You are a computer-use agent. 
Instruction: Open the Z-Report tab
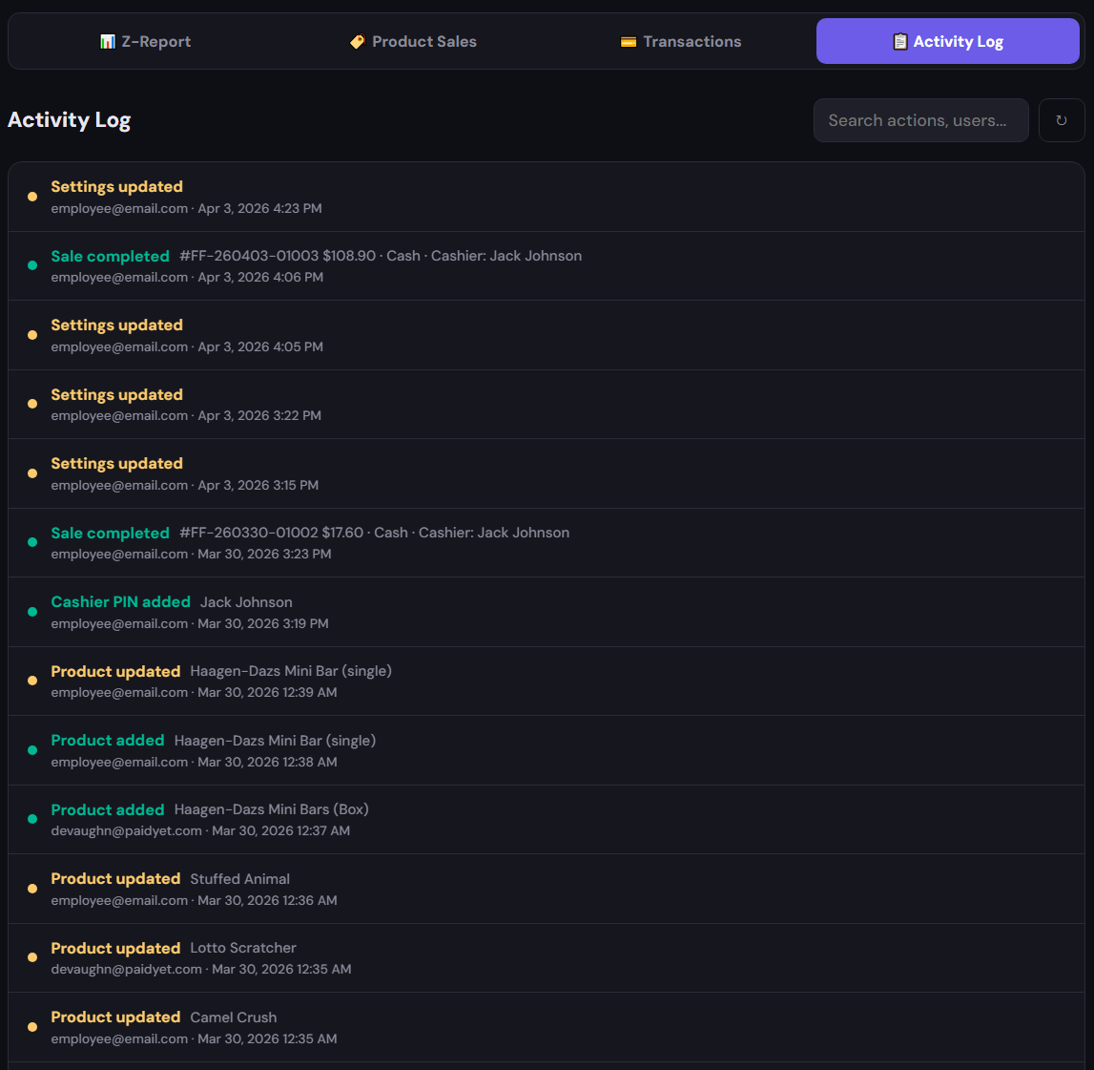coord(145,41)
